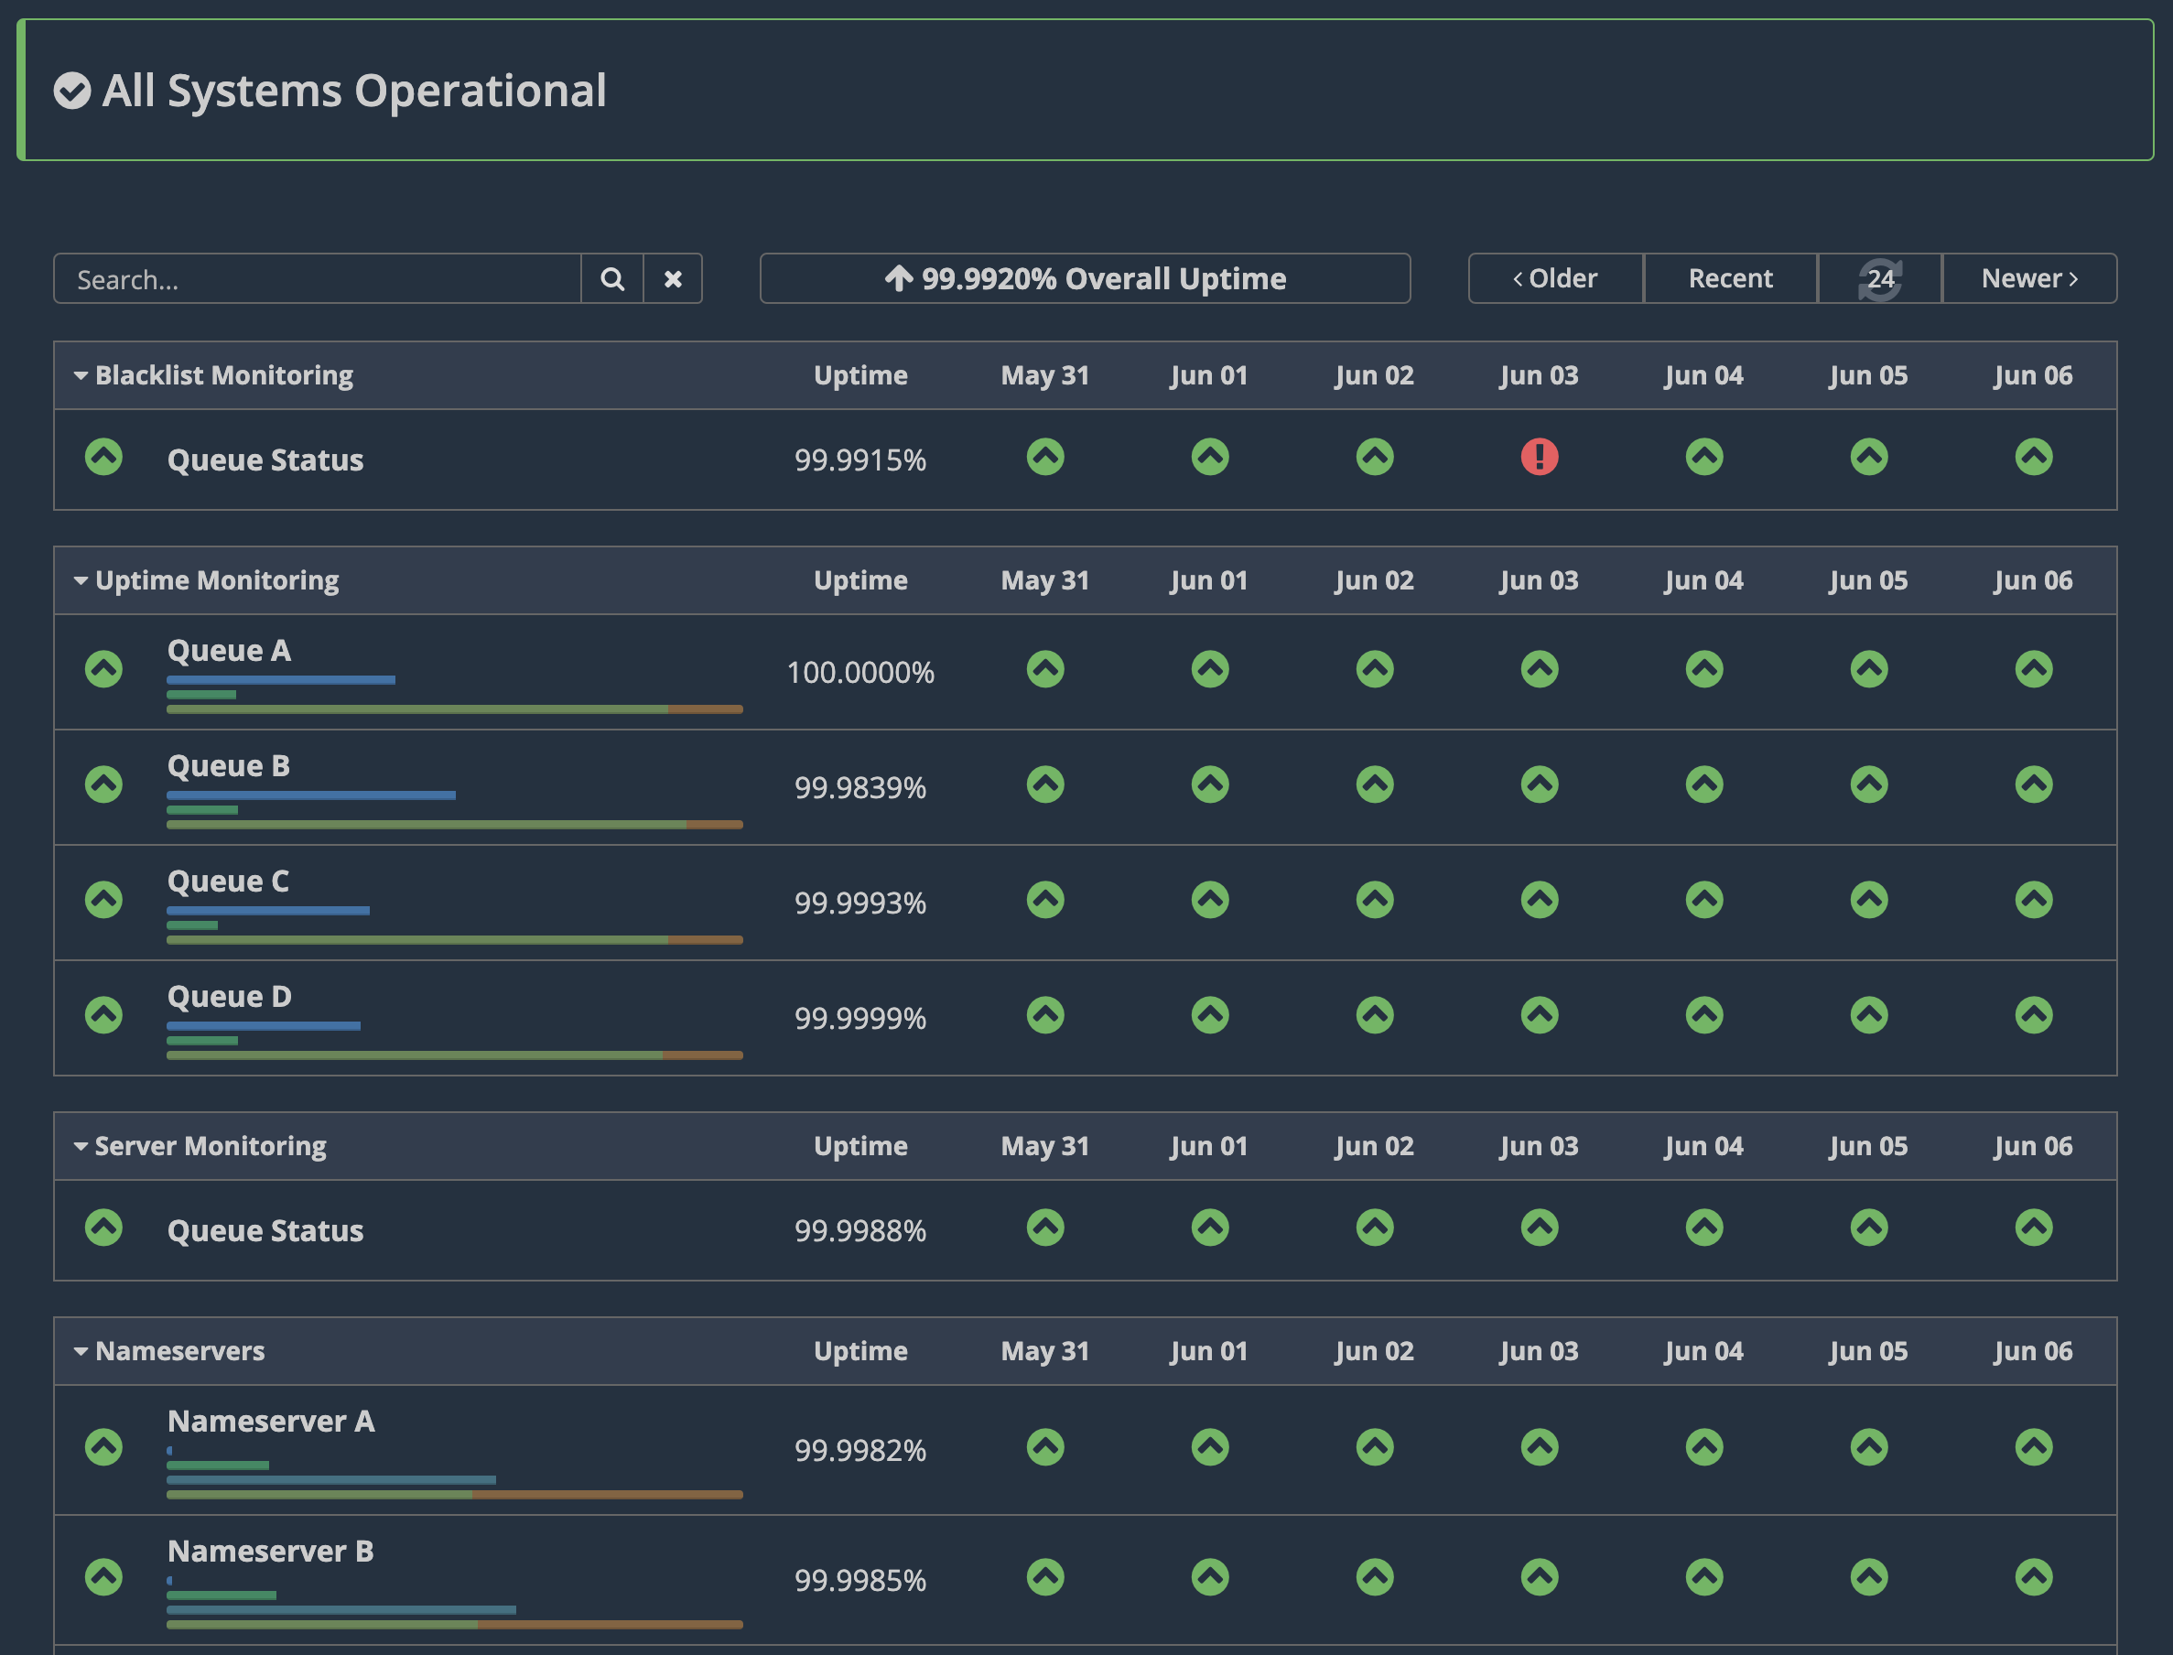Click Server Monitoring Queue Status Jun 01 icon
This screenshot has height=1655, width=2173.
1210,1228
